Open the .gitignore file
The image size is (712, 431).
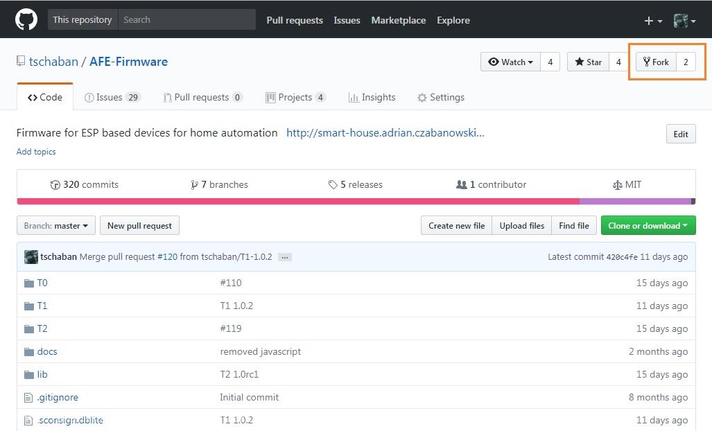58,398
